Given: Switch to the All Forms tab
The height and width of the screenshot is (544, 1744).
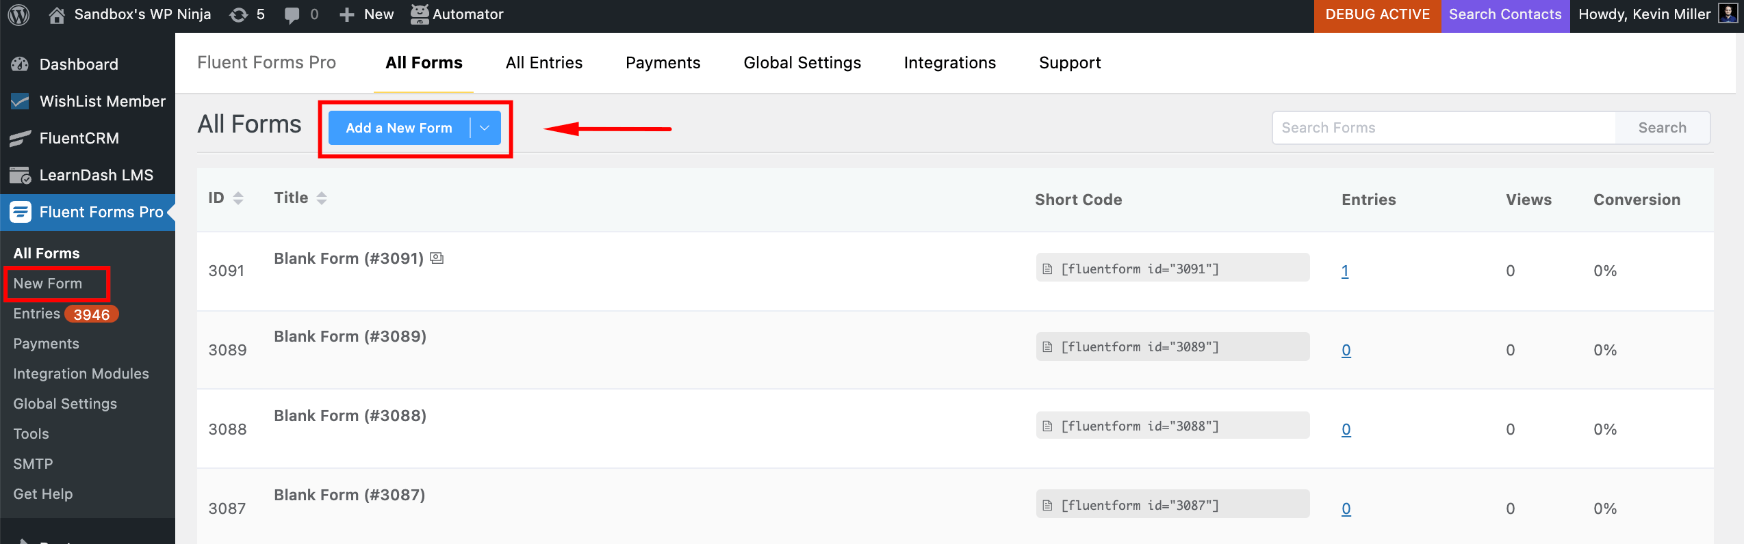Looking at the screenshot, I should pyautogui.click(x=424, y=63).
